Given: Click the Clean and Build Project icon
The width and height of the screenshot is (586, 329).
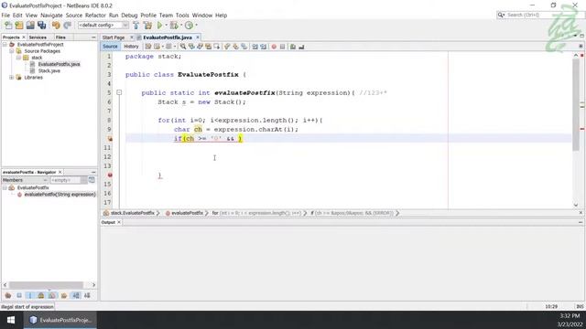Looking at the screenshot, I should pyautogui.click(x=147, y=25).
